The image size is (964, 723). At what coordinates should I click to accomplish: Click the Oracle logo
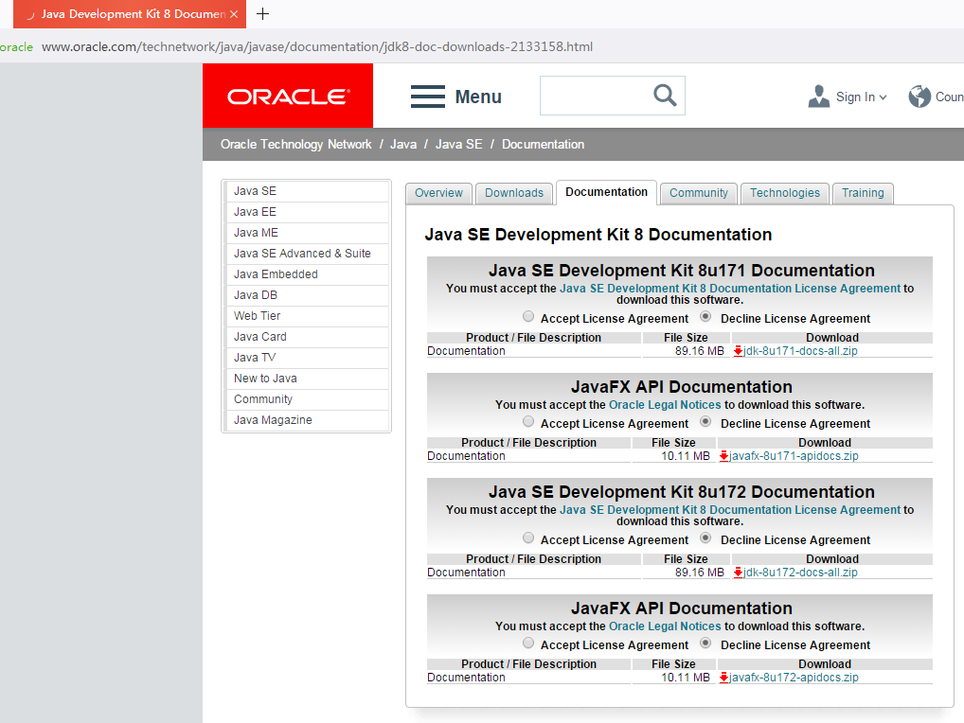pyautogui.click(x=288, y=97)
